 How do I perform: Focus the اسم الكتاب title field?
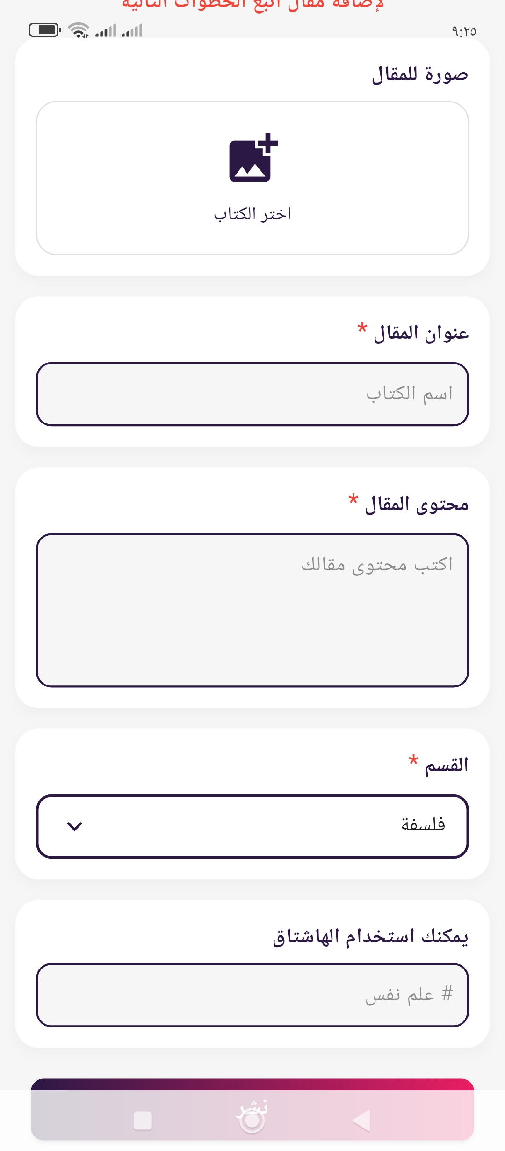point(252,394)
